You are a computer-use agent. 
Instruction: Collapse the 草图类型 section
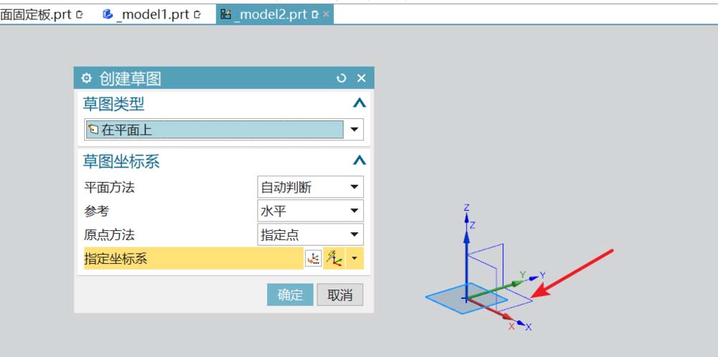[360, 103]
